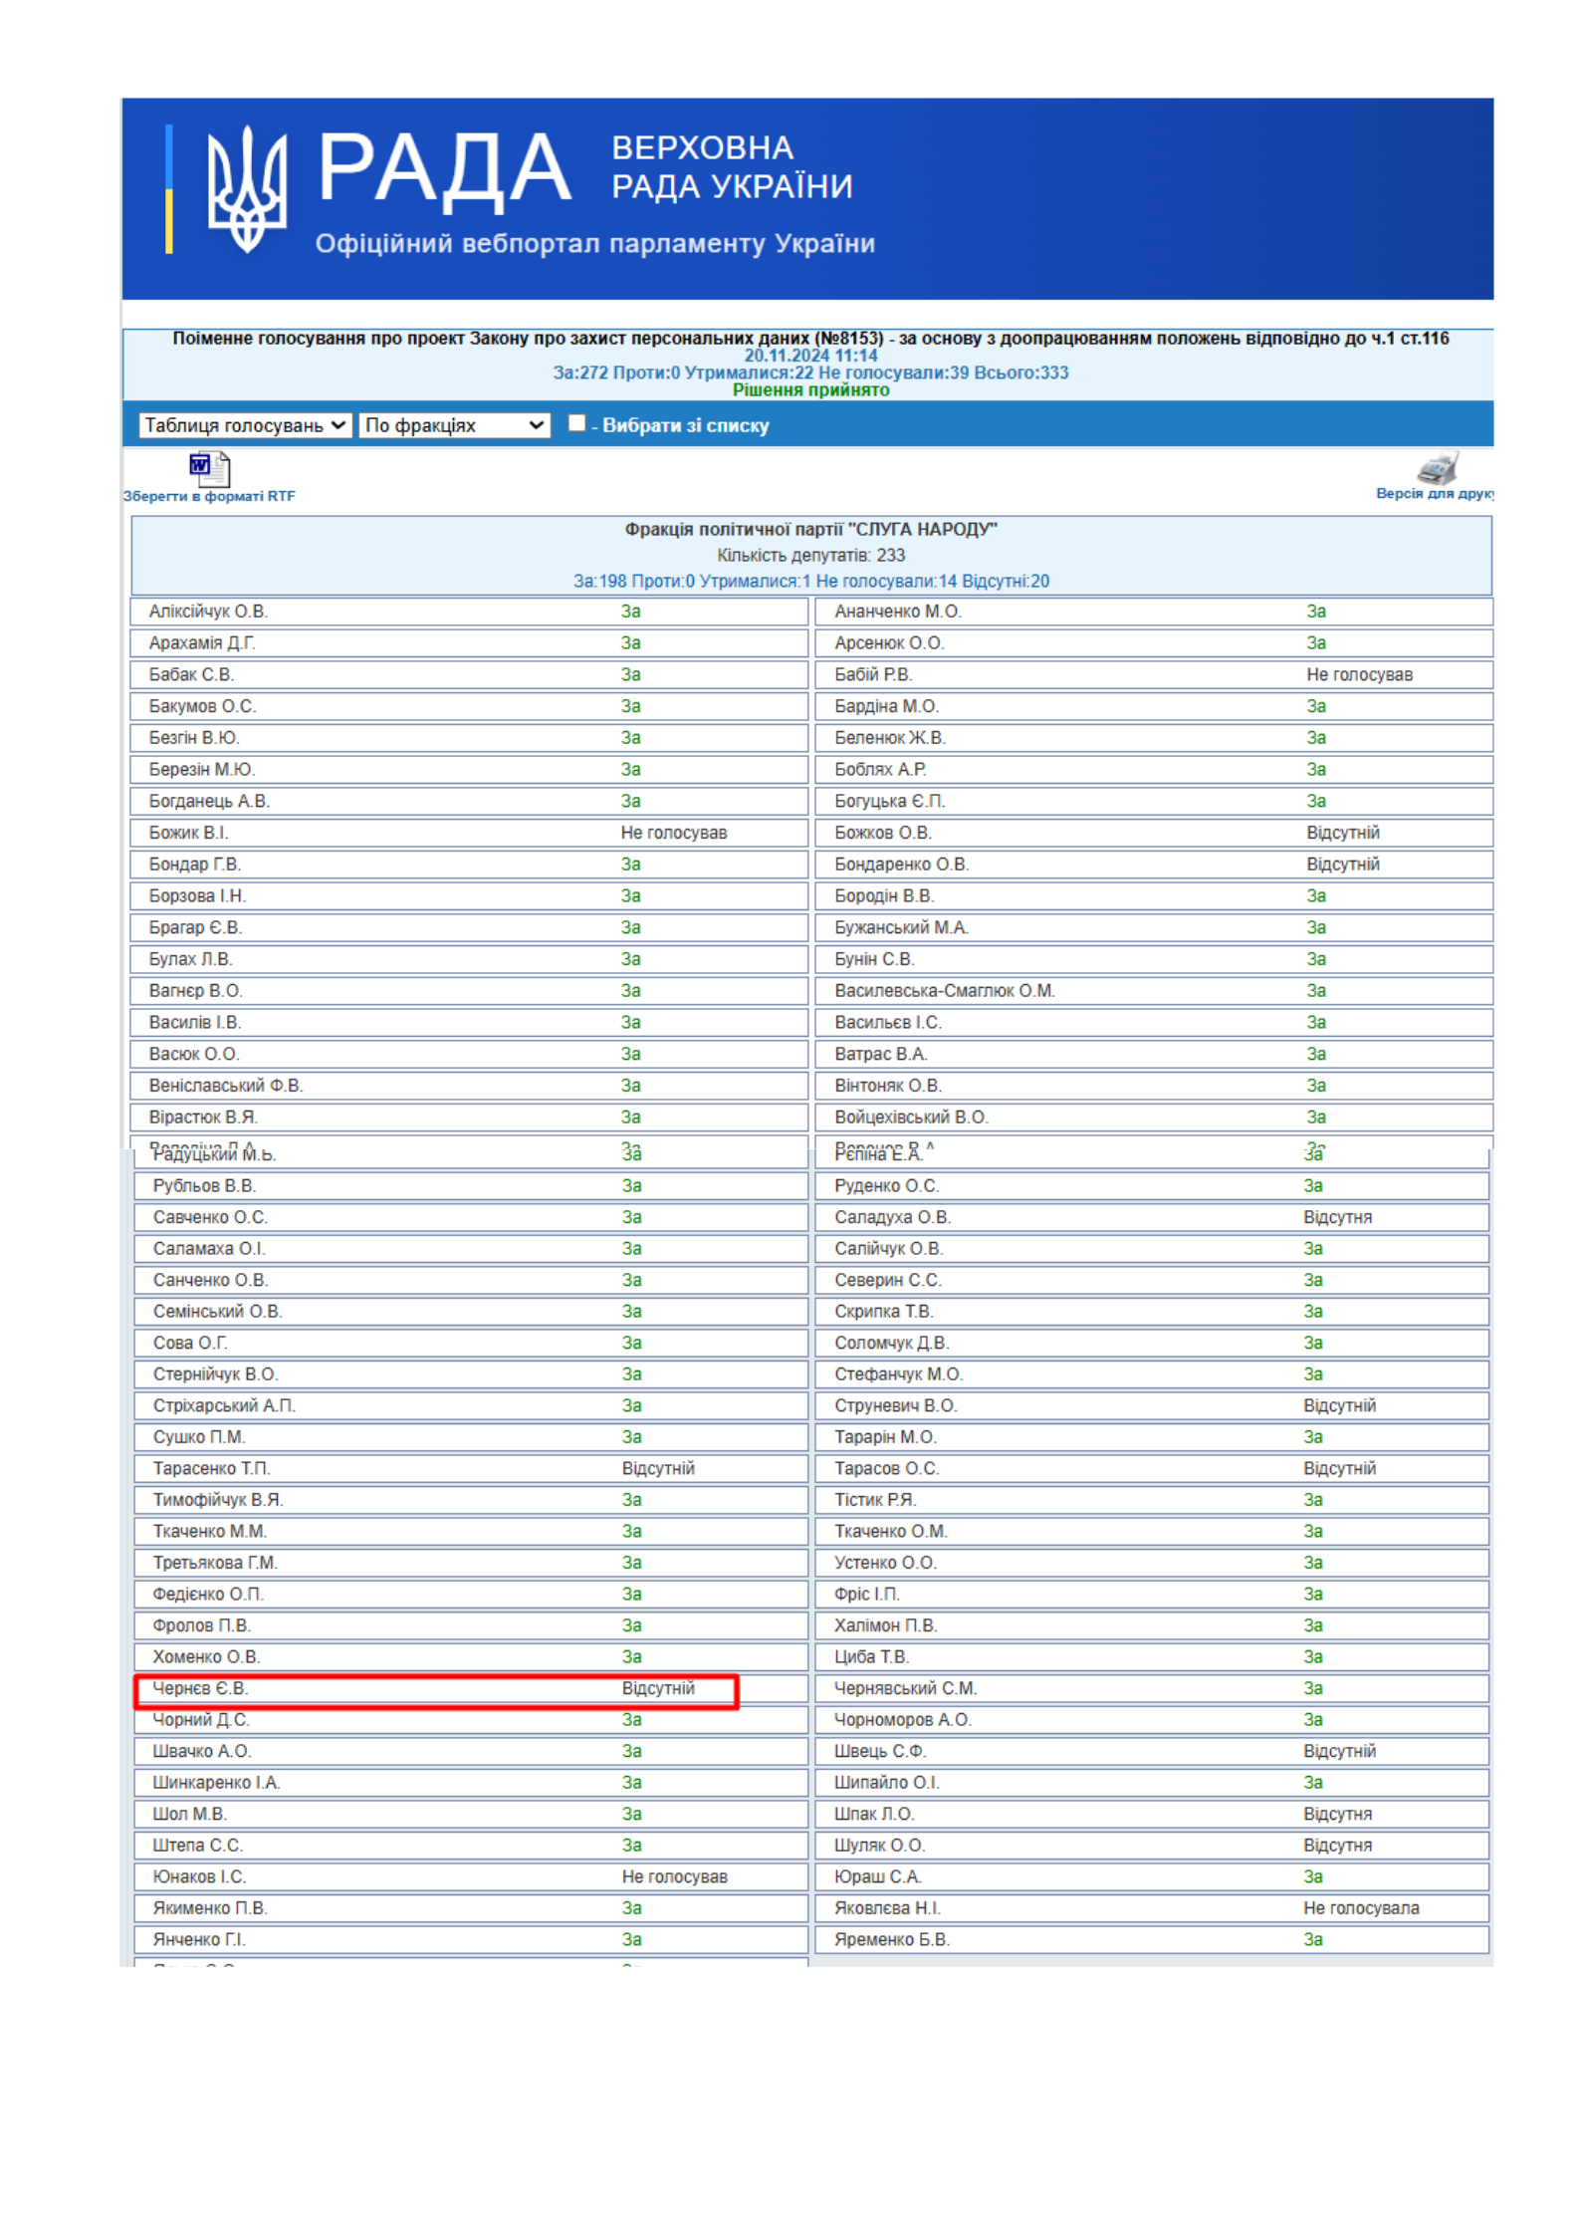Click the "За" vote of Вагнєр В.О.
Image resolution: width=1580 pixels, height=2236 pixels.
pyautogui.click(x=630, y=991)
